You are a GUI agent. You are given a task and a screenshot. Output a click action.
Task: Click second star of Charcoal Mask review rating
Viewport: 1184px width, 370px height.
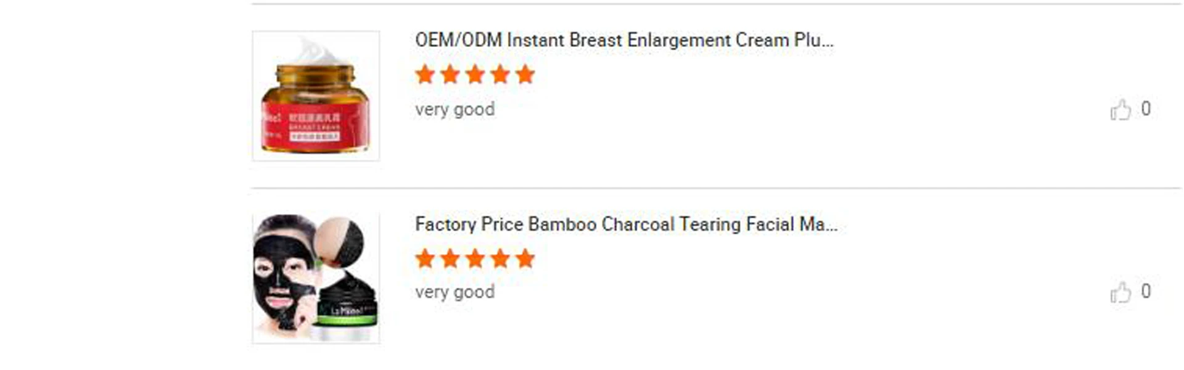(x=450, y=258)
